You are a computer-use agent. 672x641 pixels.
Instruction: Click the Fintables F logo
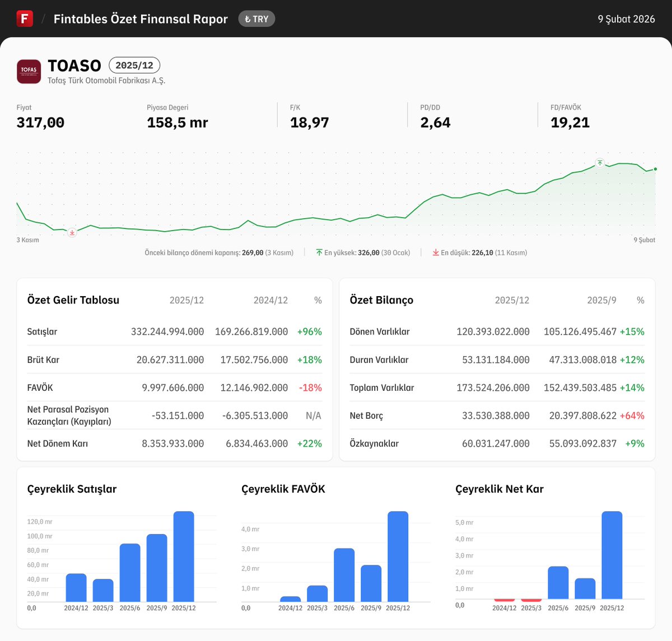pyautogui.click(x=25, y=18)
